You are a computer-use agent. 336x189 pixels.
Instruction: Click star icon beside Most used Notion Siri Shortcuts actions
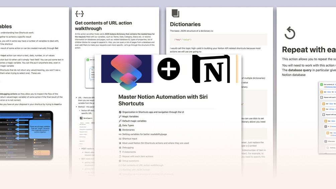pos(120,143)
